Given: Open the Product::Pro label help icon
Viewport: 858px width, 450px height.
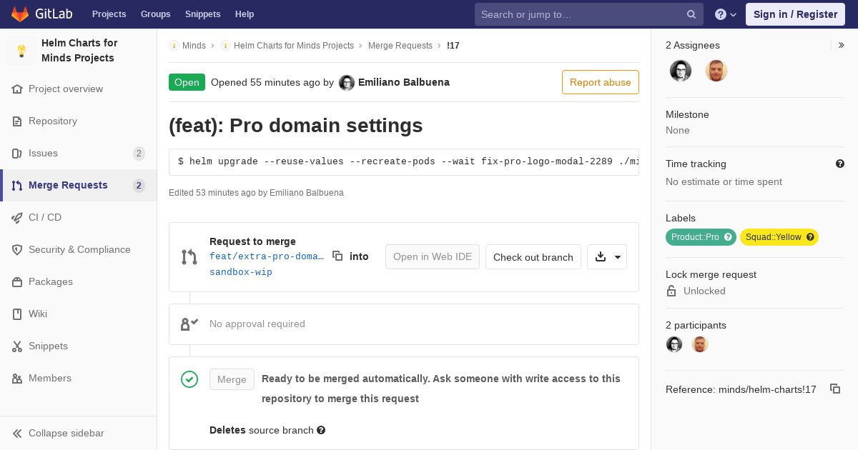Looking at the screenshot, I should pos(729,237).
